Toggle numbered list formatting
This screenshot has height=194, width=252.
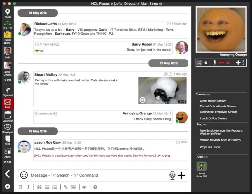tap(55, 187)
